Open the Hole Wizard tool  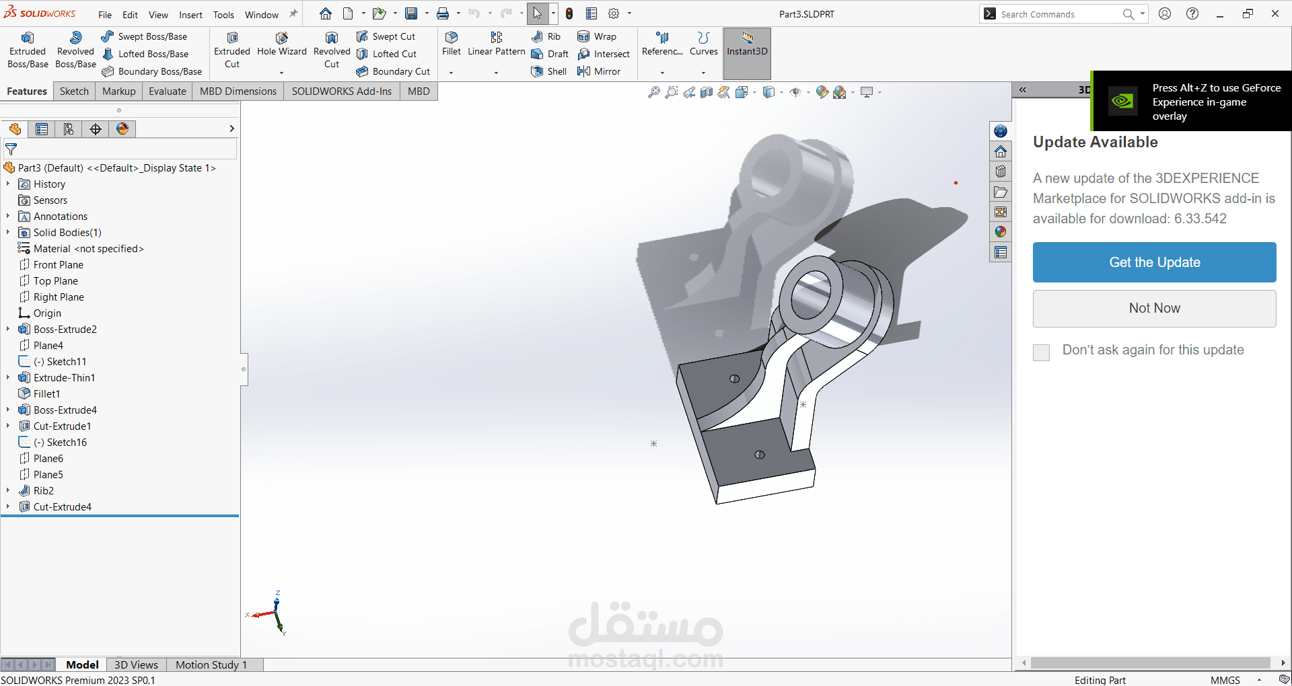282,44
